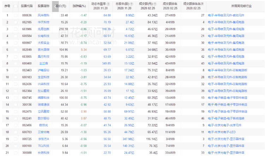265x158 pixels.
Task: Sort by 成交额排名 column header
Action: 170,4
